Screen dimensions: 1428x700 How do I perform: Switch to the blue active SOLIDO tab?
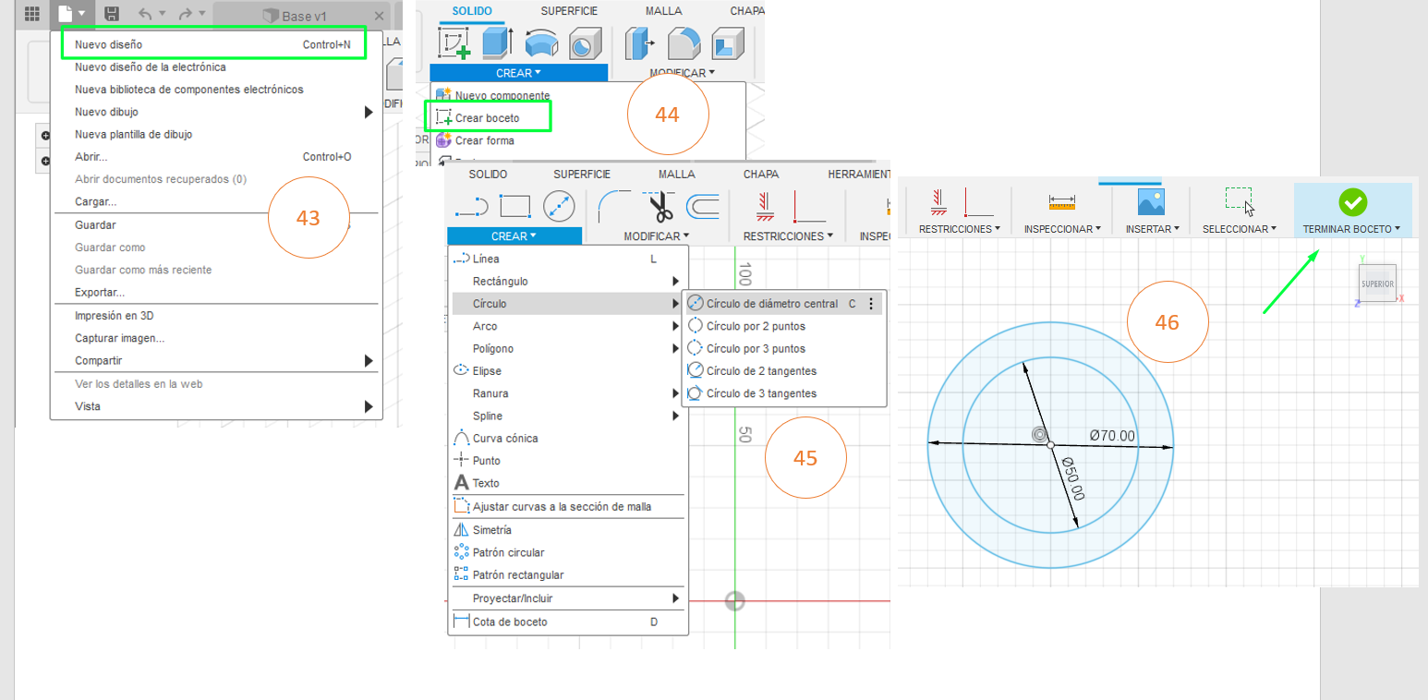coord(471,11)
